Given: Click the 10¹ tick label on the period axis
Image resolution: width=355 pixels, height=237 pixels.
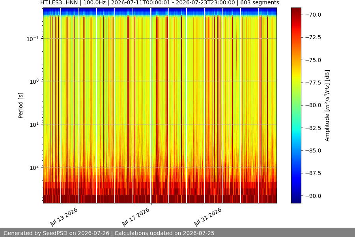Looking at the screenshot, I should coord(34,124).
